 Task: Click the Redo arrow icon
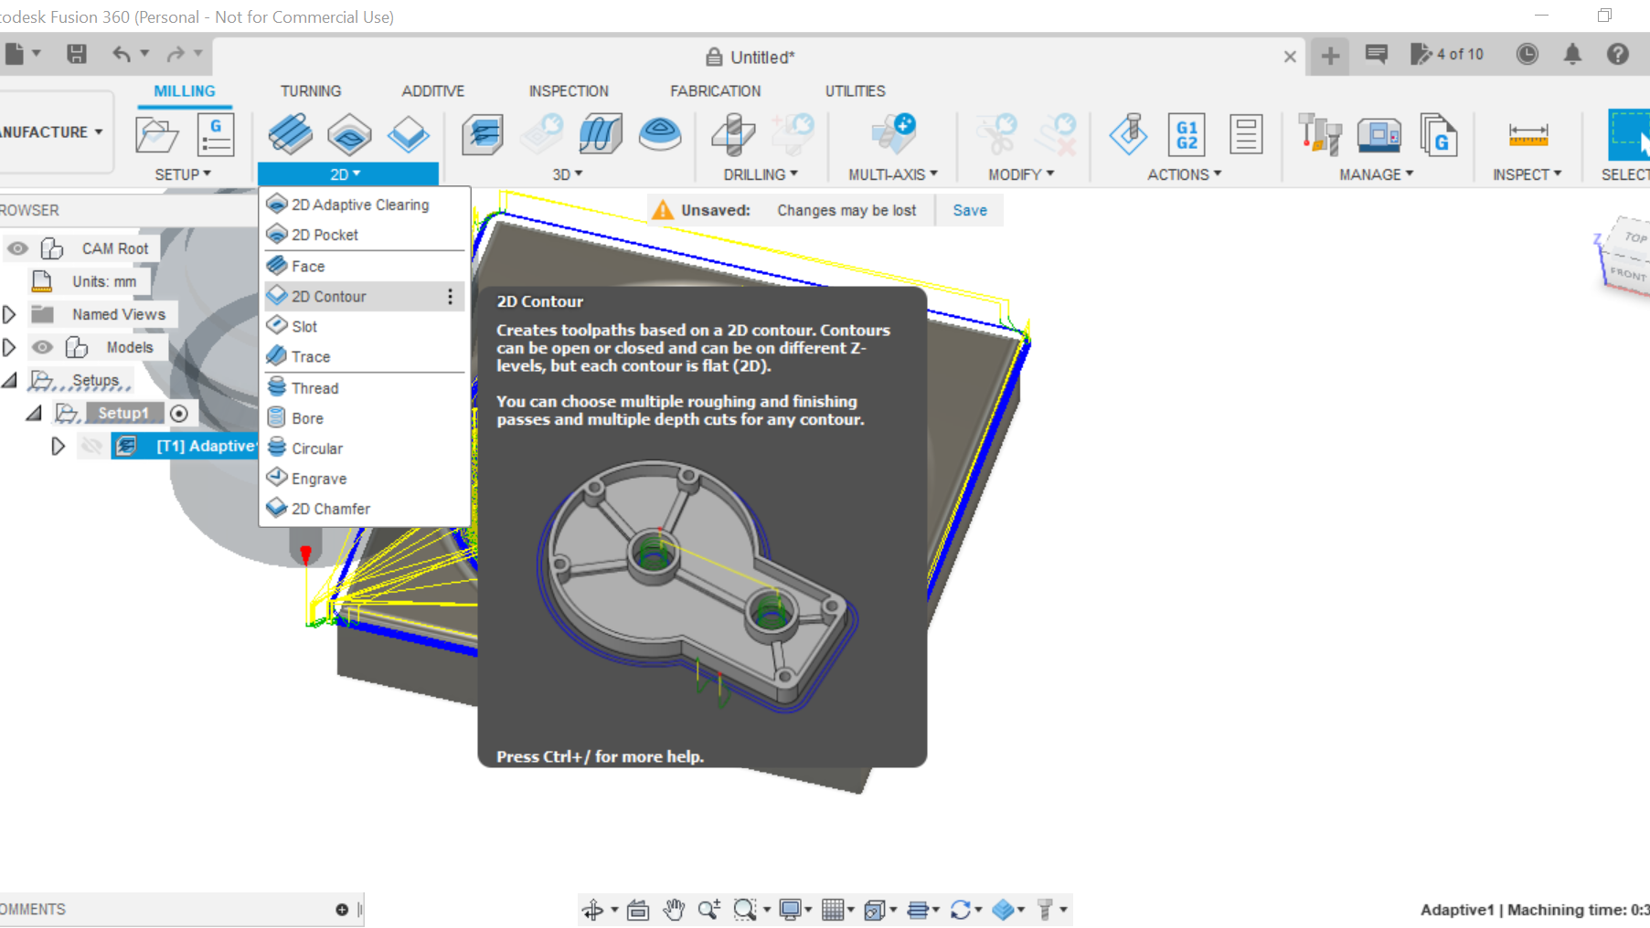coord(176,54)
